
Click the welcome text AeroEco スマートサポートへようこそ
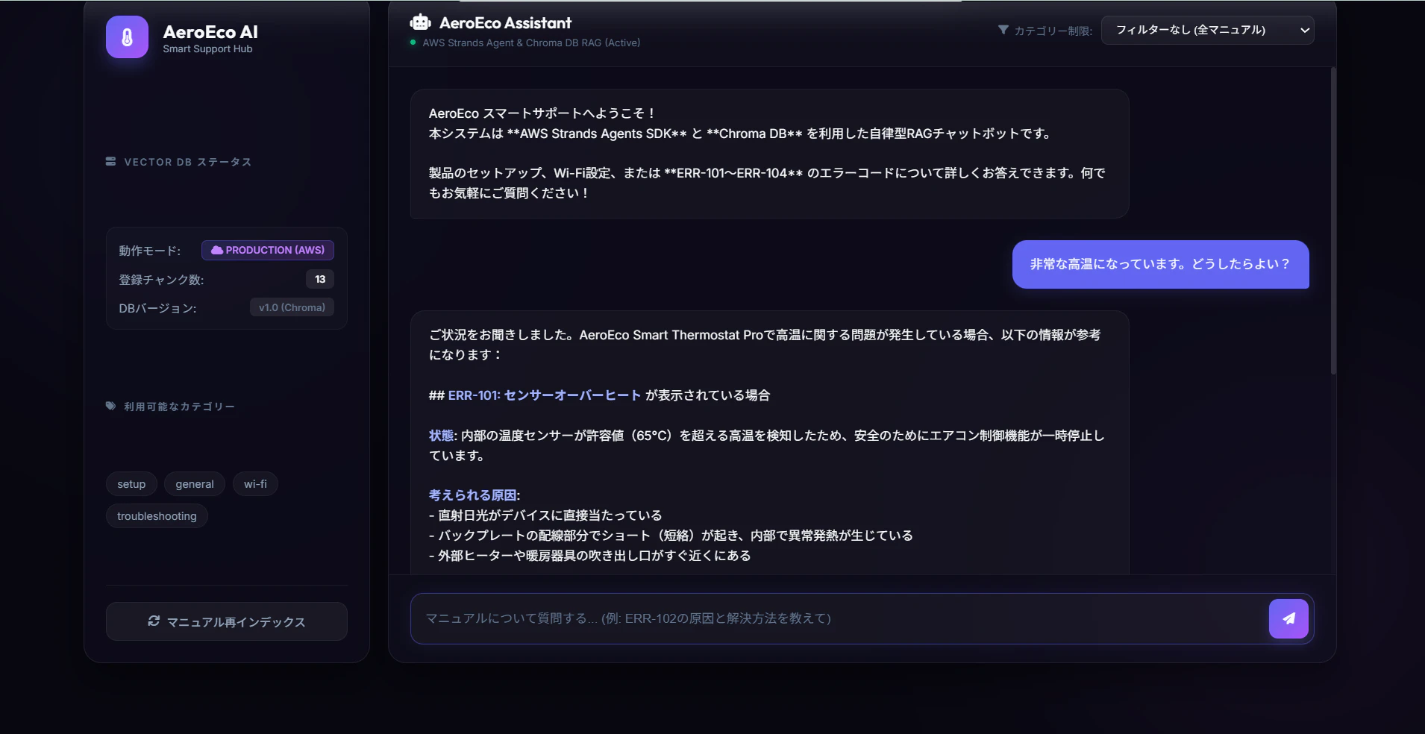pyautogui.click(x=542, y=113)
